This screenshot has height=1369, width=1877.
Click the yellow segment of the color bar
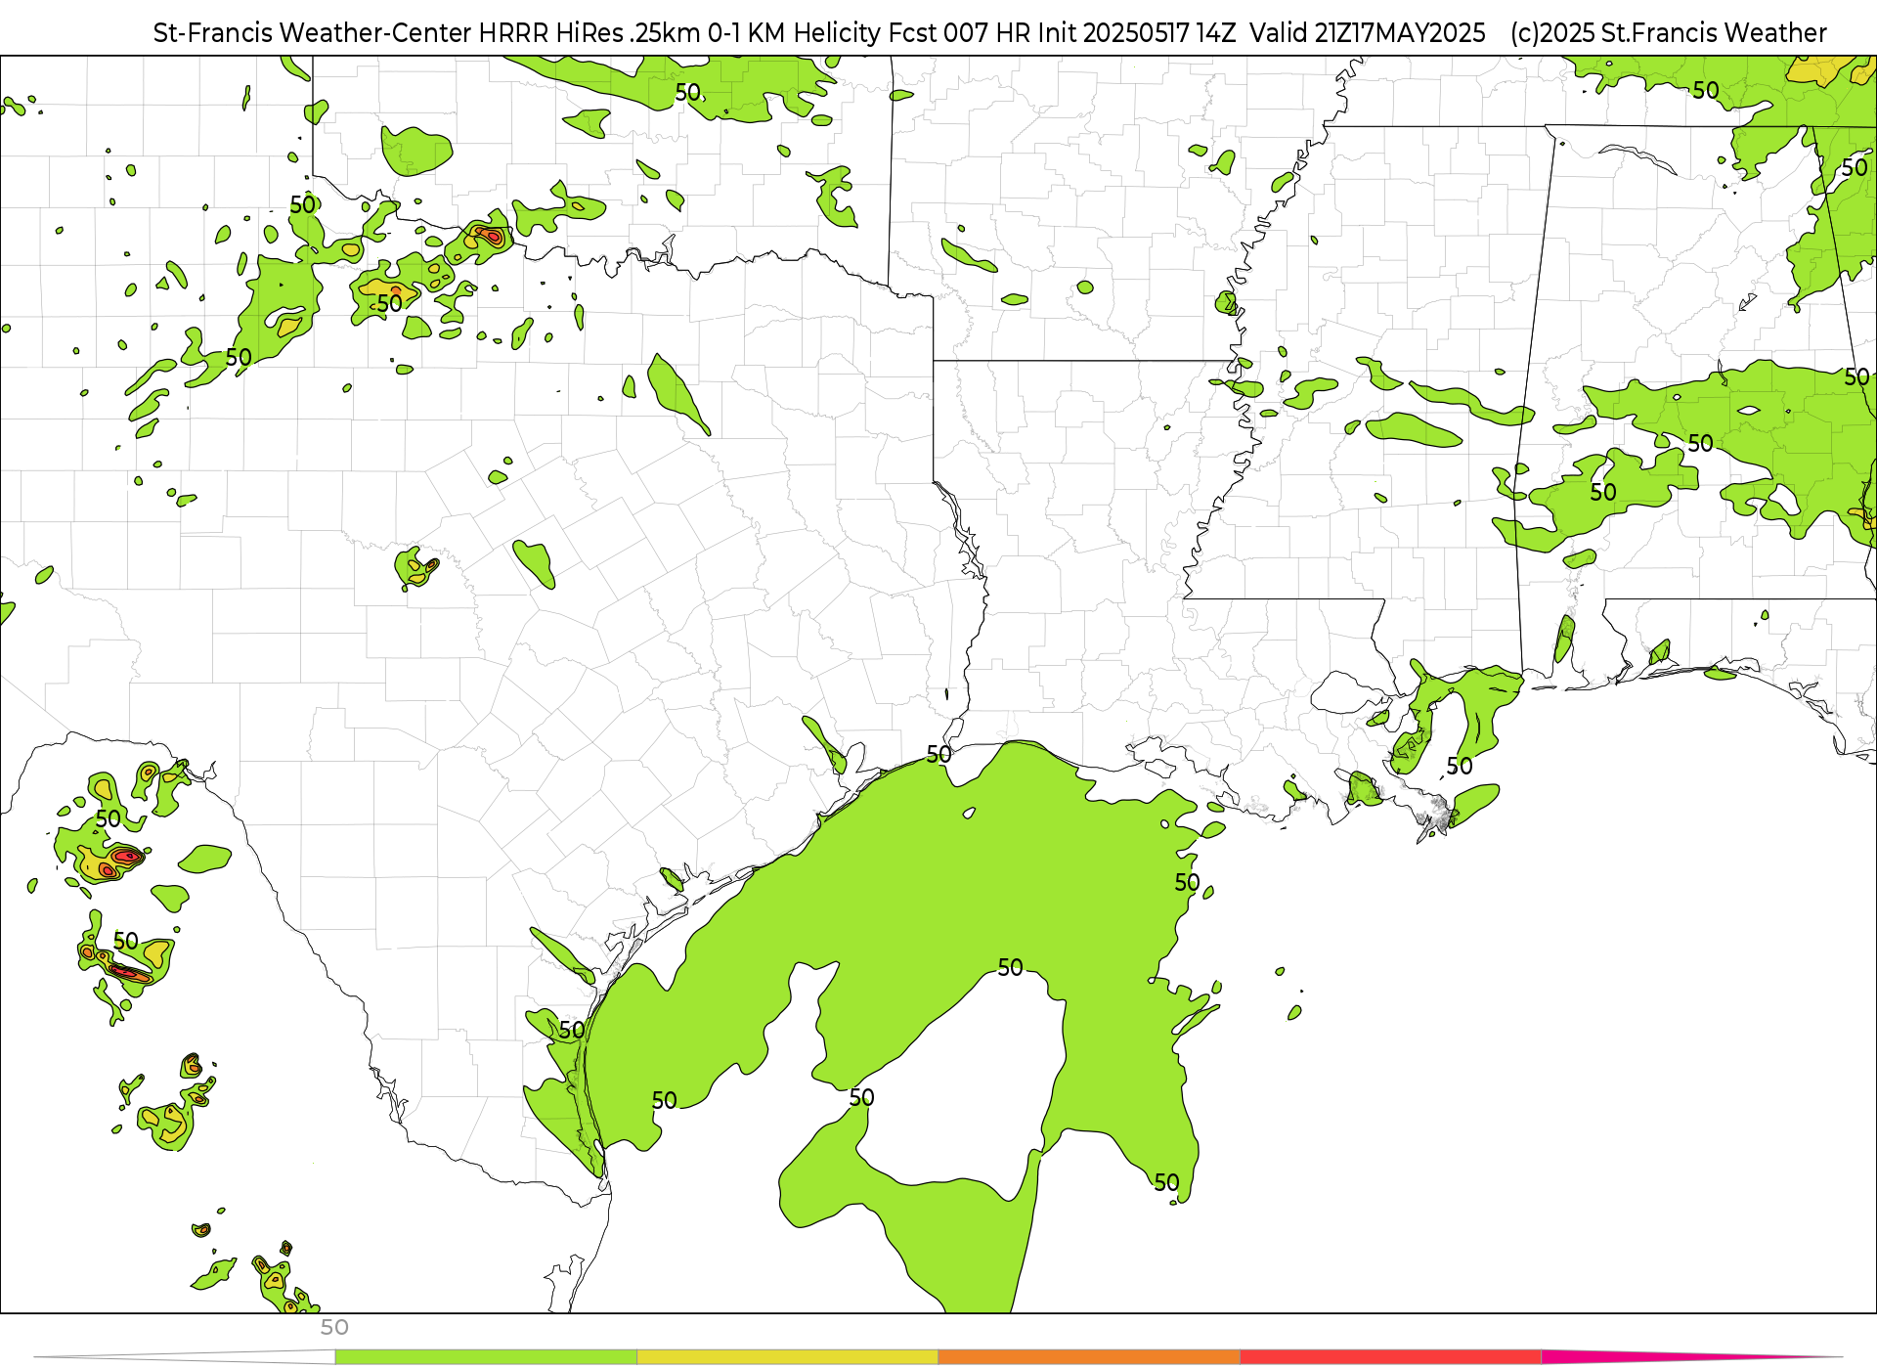(788, 1357)
